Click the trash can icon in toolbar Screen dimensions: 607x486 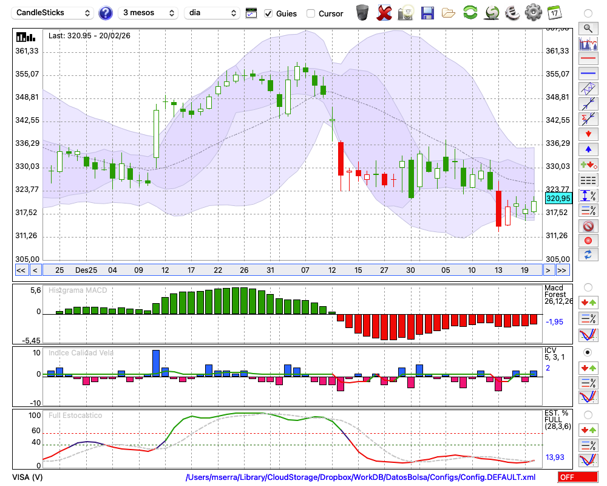(x=362, y=12)
